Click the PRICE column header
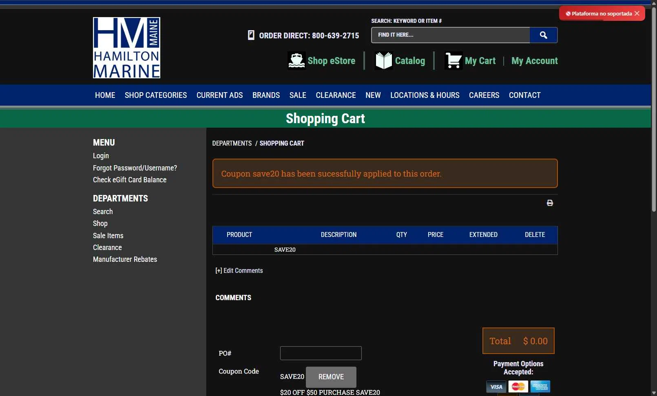 (435, 235)
